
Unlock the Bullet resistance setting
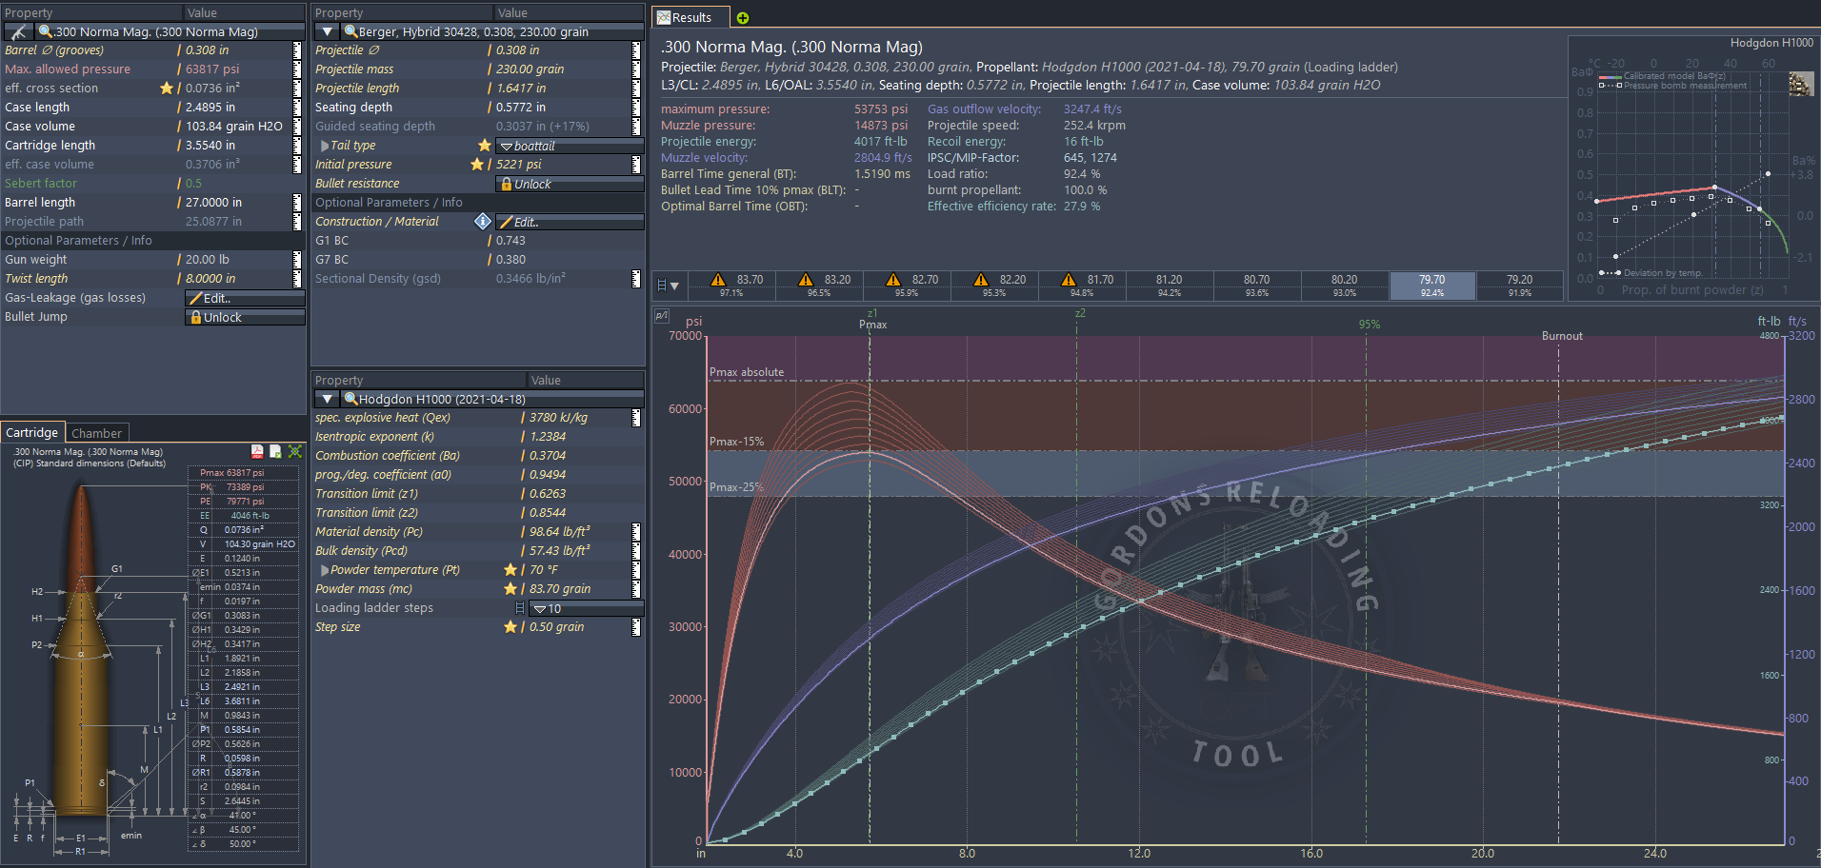tap(570, 184)
